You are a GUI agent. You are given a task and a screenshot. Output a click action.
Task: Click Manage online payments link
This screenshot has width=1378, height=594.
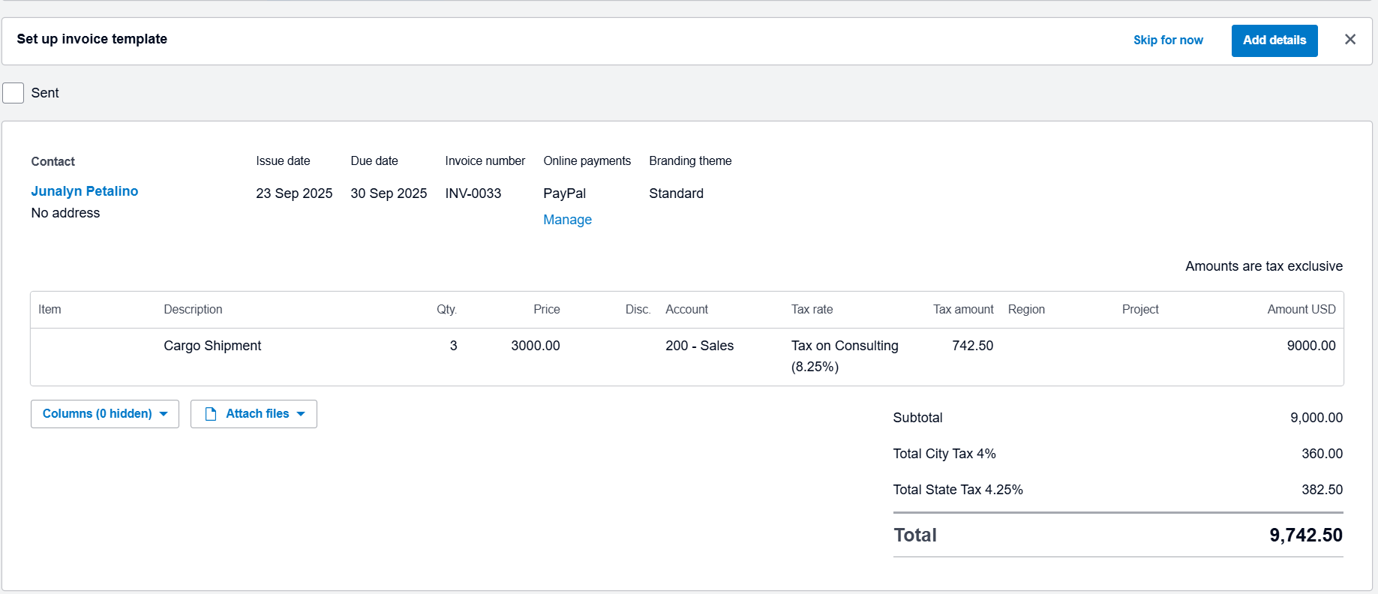[567, 220]
